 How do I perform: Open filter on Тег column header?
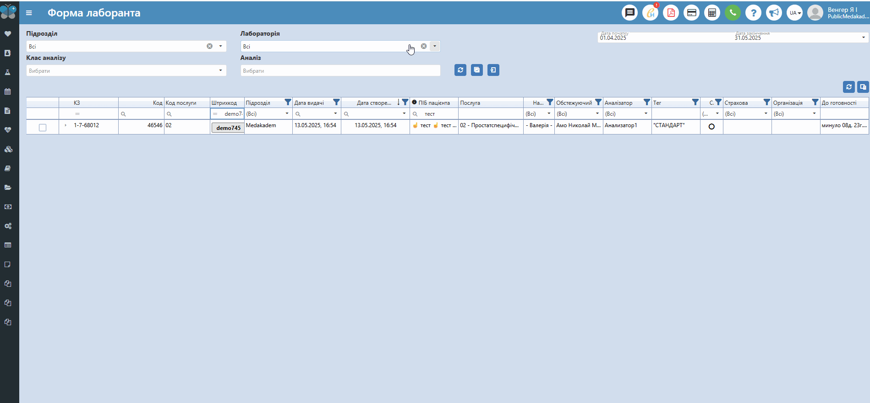[695, 102]
